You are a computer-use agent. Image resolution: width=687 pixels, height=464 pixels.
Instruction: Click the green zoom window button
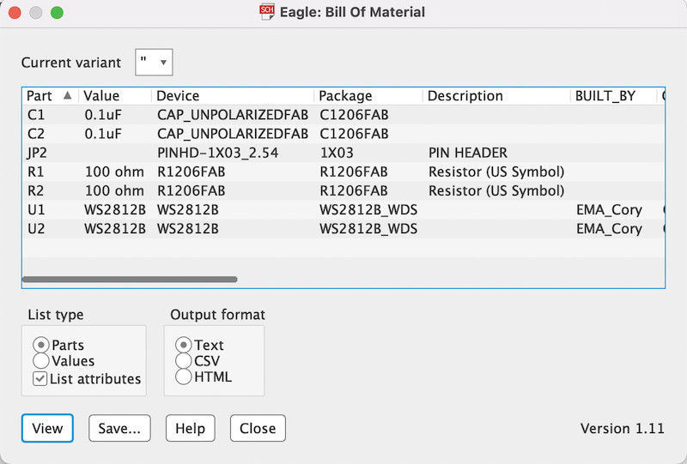tap(57, 13)
